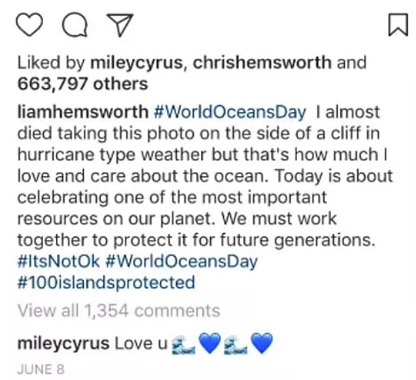Open the #100islandsprotected hashtag

click(105, 283)
